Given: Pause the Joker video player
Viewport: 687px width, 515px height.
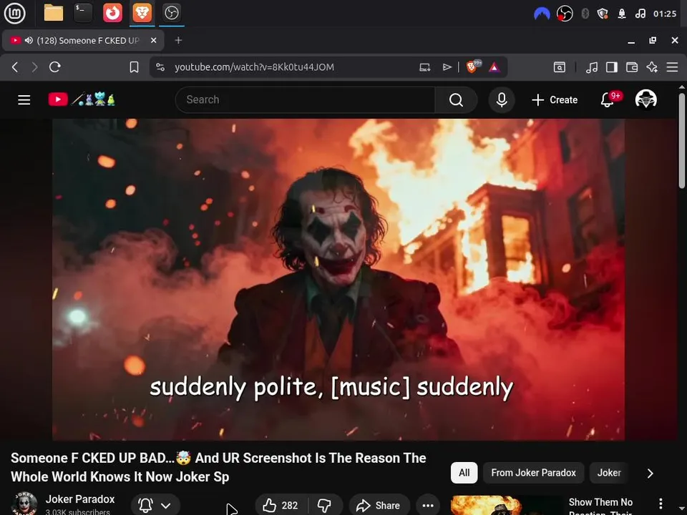Looking at the screenshot, I should 338,280.
